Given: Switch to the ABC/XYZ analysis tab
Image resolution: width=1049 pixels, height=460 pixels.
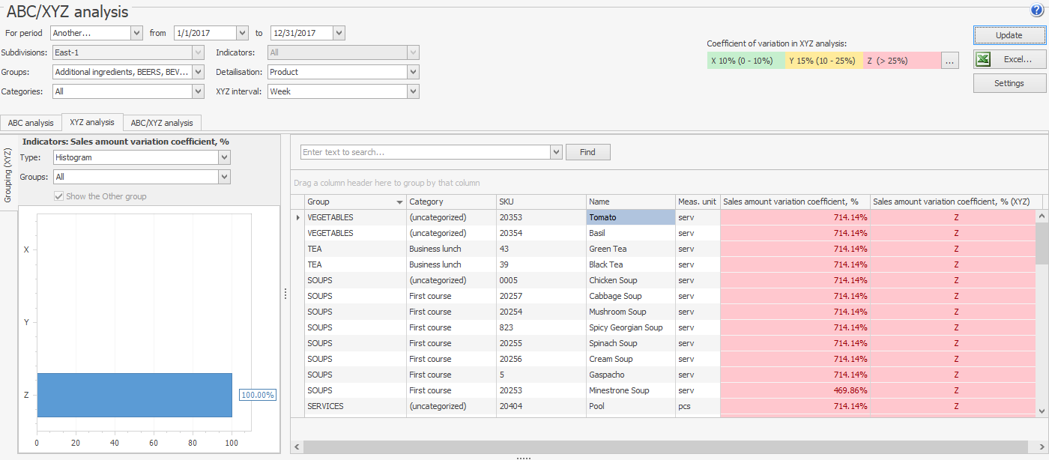Looking at the screenshot, I should tap(161, 123).
